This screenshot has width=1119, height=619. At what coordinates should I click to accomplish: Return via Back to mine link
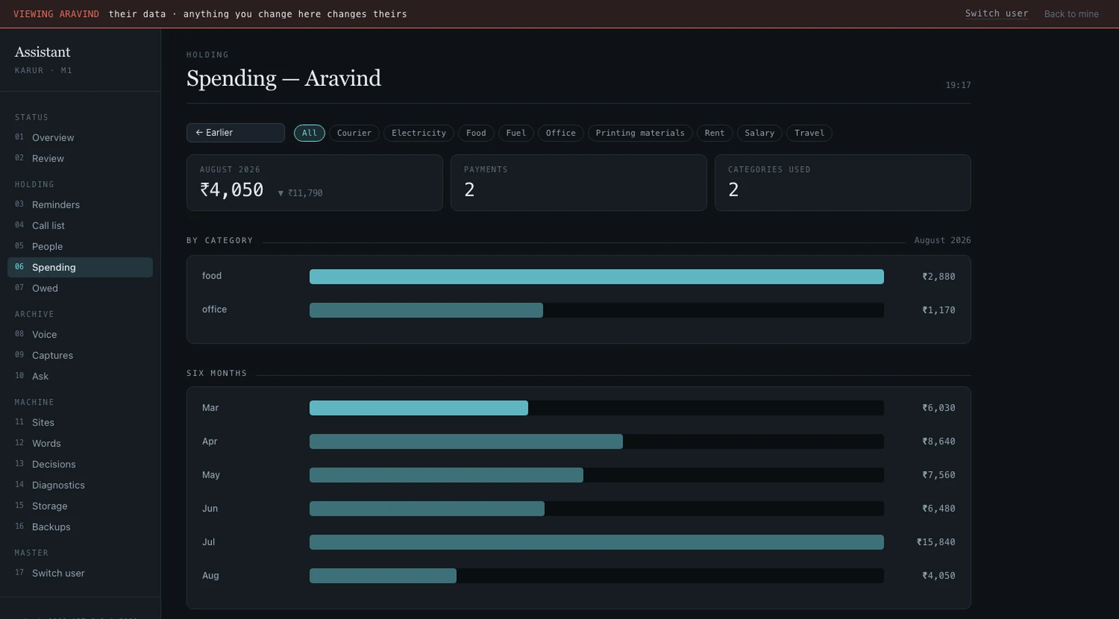click(x=1071, y=14)
